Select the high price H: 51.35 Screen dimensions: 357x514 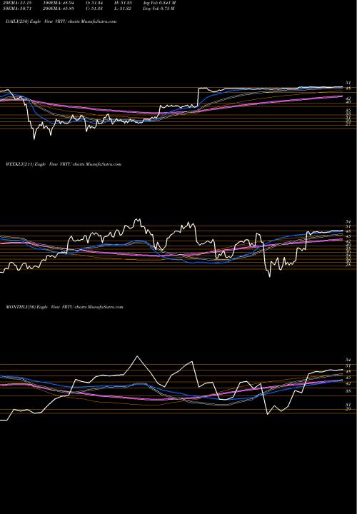[x=123, y=3]
